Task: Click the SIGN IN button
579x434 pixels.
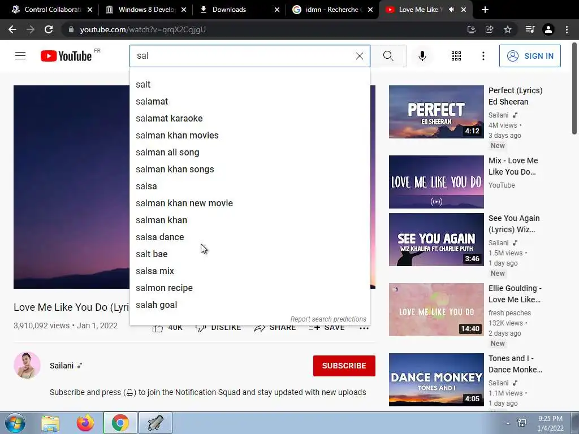Action: point(530,56)
